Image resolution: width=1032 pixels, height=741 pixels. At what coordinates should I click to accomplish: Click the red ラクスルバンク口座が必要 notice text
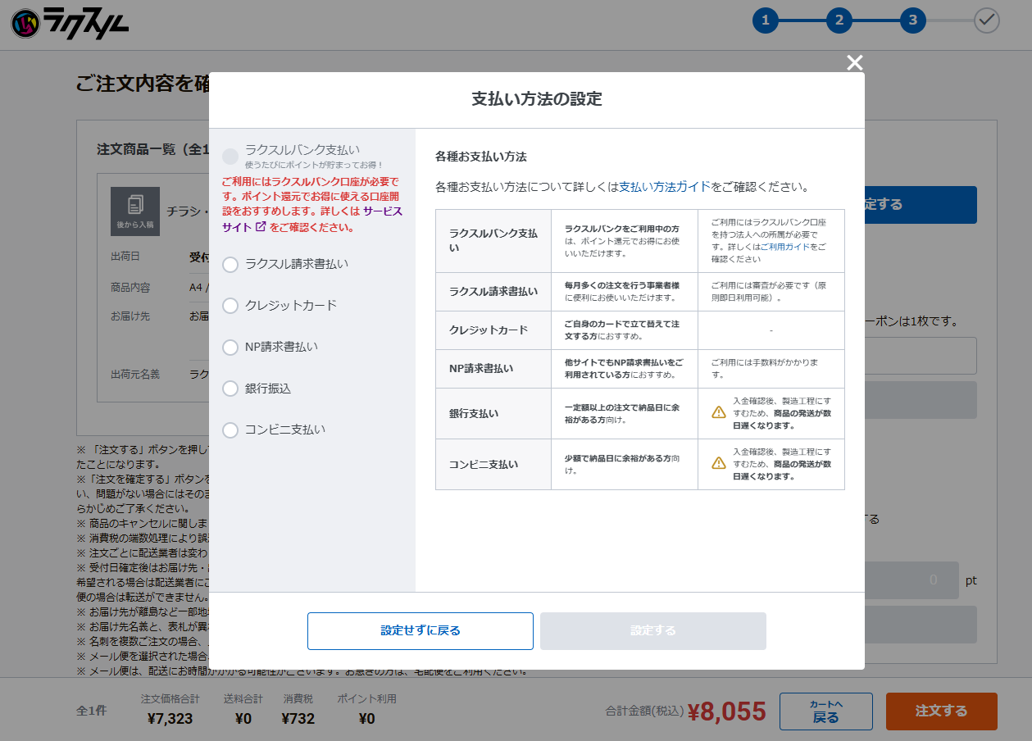[312, 204]
